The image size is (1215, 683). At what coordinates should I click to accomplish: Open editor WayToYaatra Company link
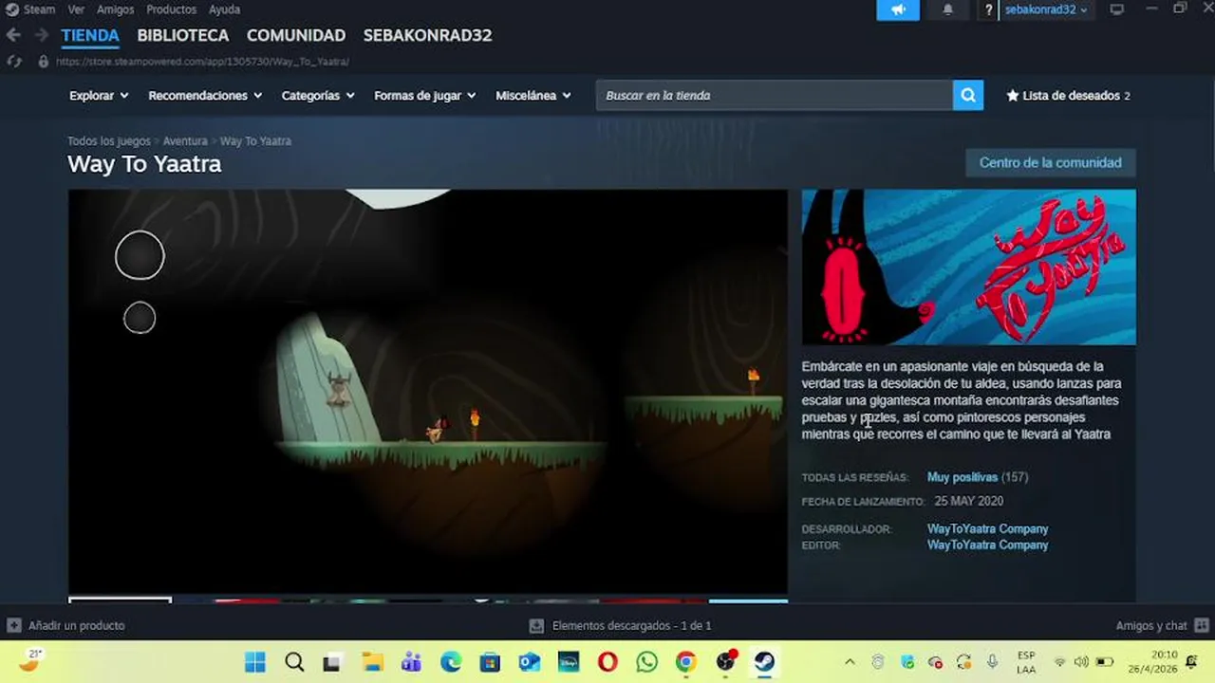(987, 545)
